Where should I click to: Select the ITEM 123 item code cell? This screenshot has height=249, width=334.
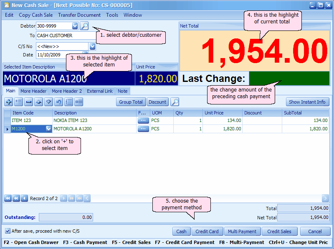[x=32, y=120]
